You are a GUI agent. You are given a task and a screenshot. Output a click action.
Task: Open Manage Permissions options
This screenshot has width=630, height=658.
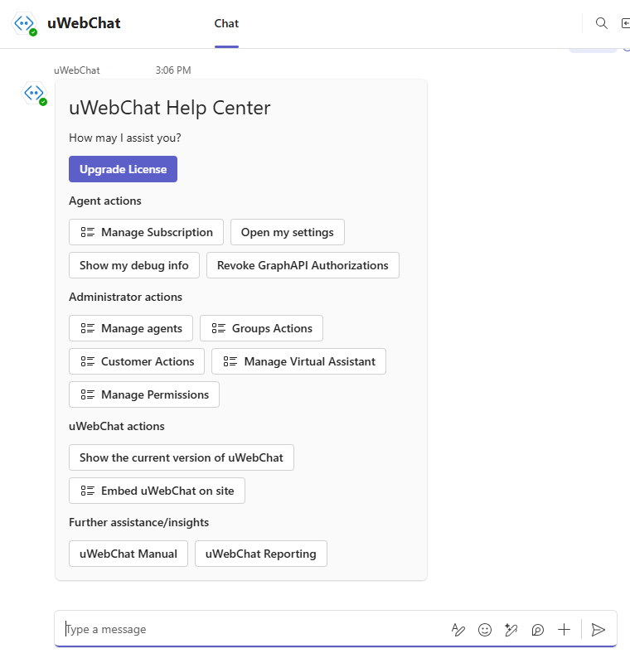coord(144,394)
